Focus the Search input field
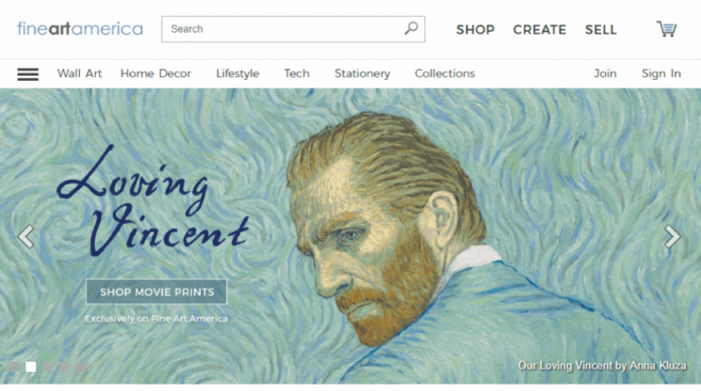This screenshot has height=391, width=701. tap(282, 29)
